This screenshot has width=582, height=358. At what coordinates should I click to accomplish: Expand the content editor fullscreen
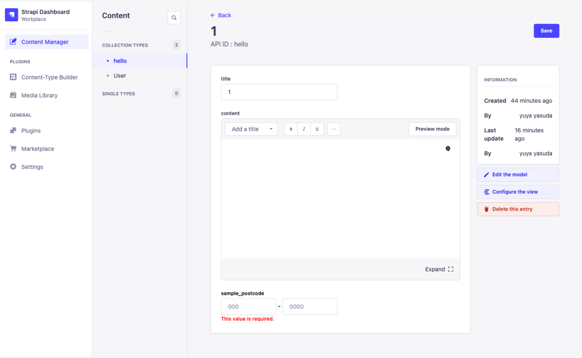coord(439,269)
